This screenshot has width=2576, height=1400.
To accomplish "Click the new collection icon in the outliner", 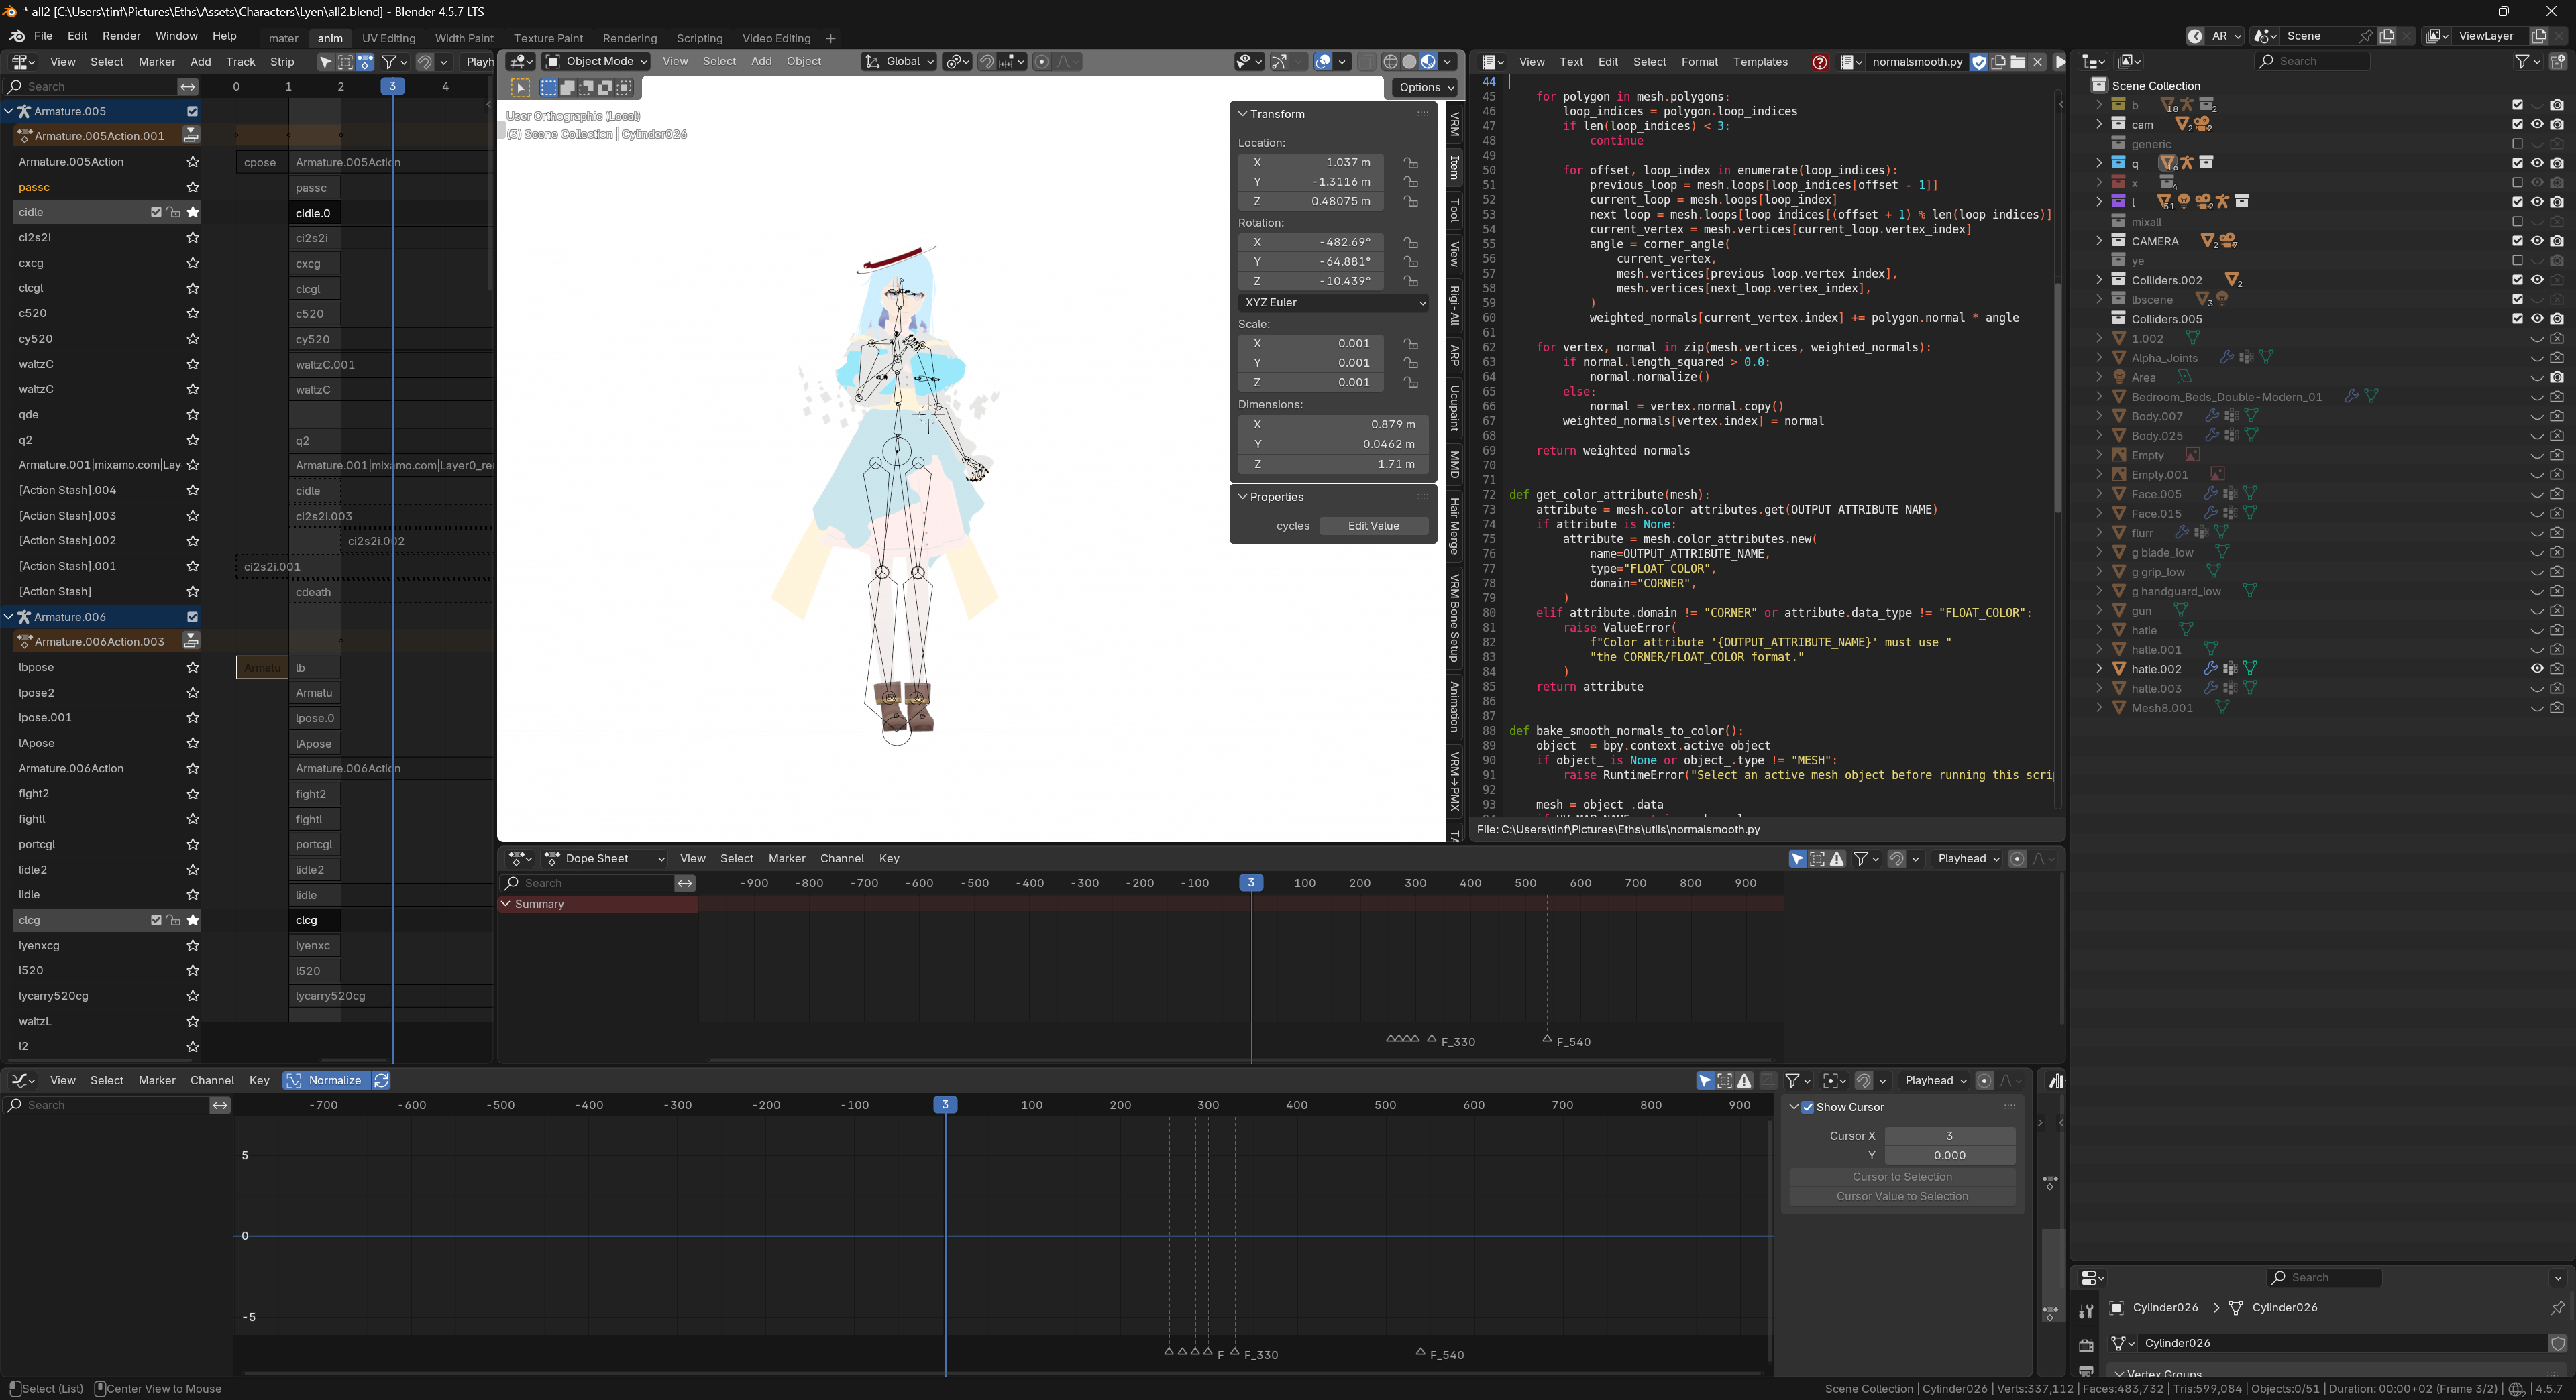I will pos(2558,62).
